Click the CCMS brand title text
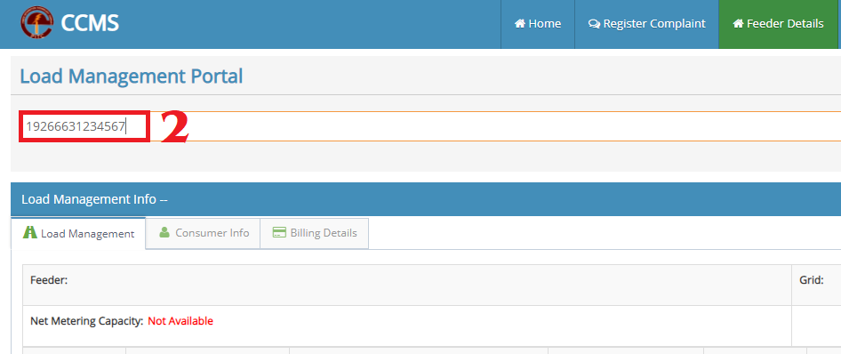The width and height of the screenshot is (841, 354). tap(90, 23)
